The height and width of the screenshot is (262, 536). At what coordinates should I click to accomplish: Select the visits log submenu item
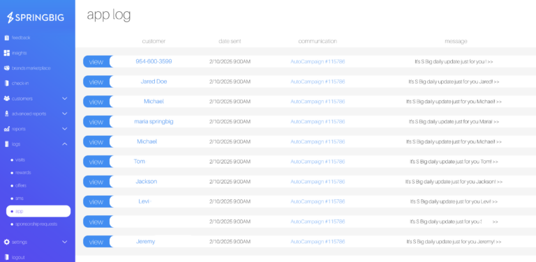[x=20, y=160]
